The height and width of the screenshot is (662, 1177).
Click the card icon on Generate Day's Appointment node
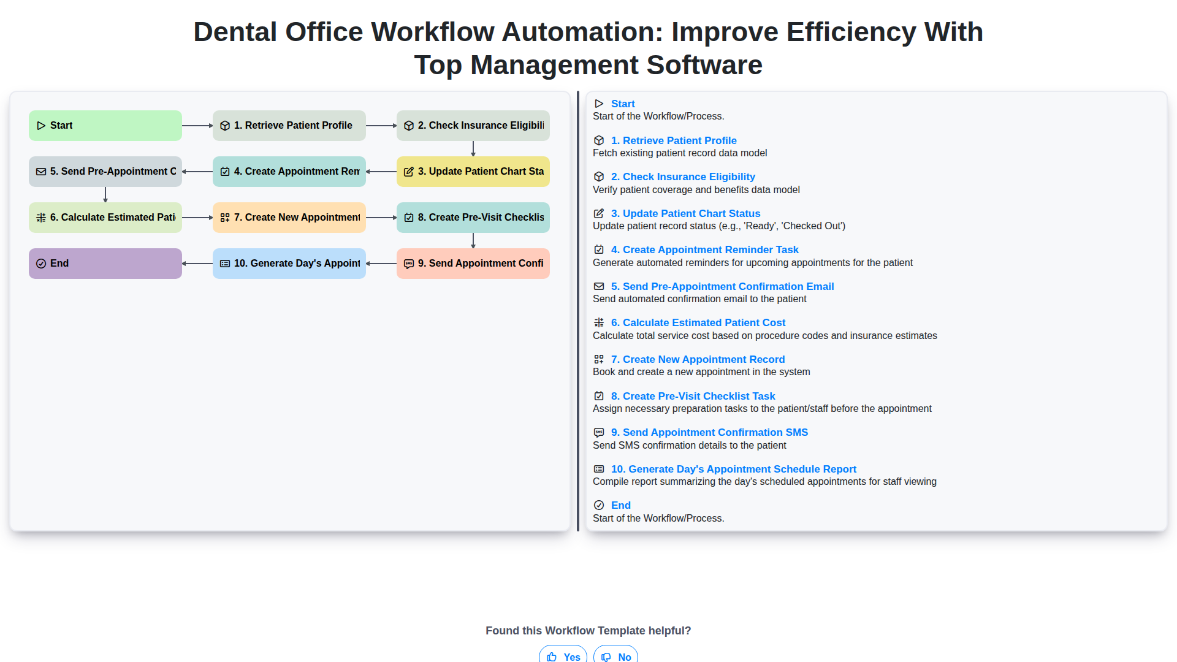click(224, 264)
